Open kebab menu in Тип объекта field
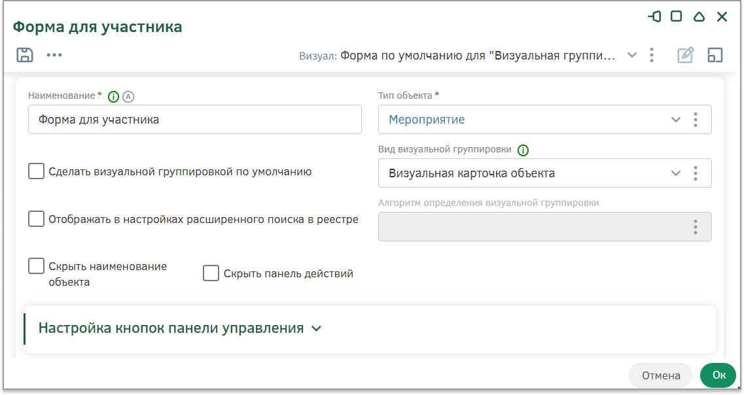This screenshot has width=744, height=395. click(x=696, y=120)
